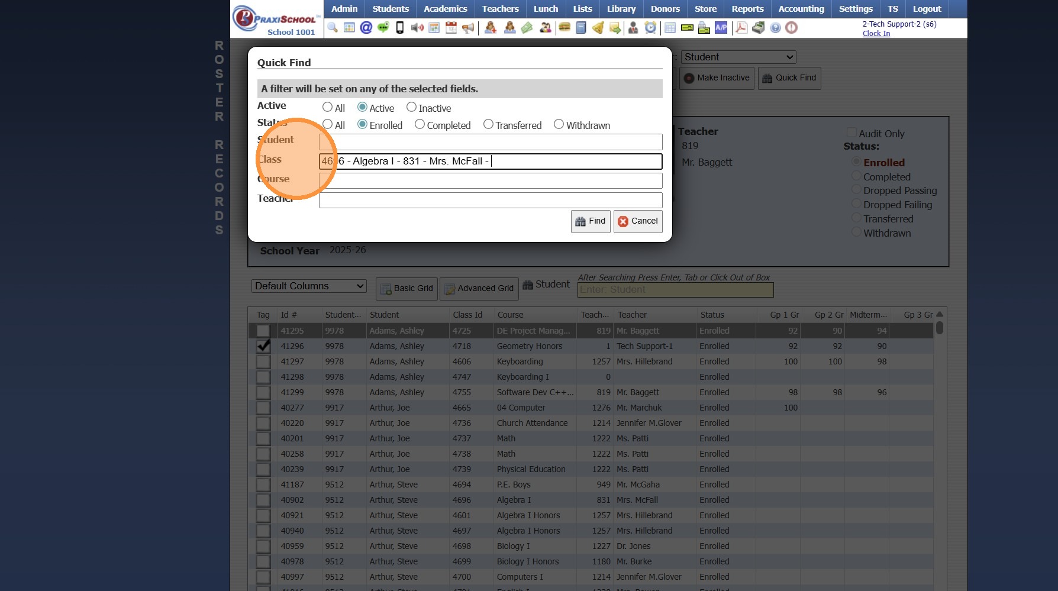Click the Advanced Grid button
Image resolution: width=1058 pixels, height=591 pixels.
479,289
